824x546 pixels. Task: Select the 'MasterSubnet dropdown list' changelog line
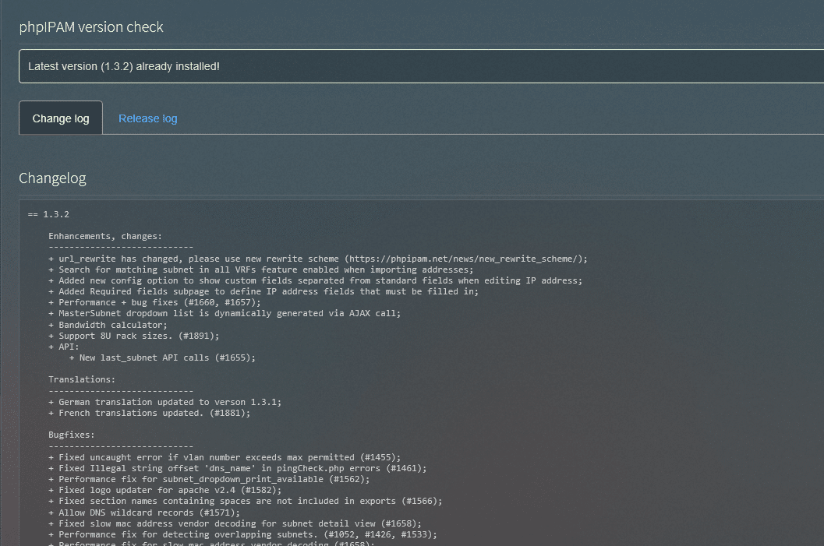point(225,313)
